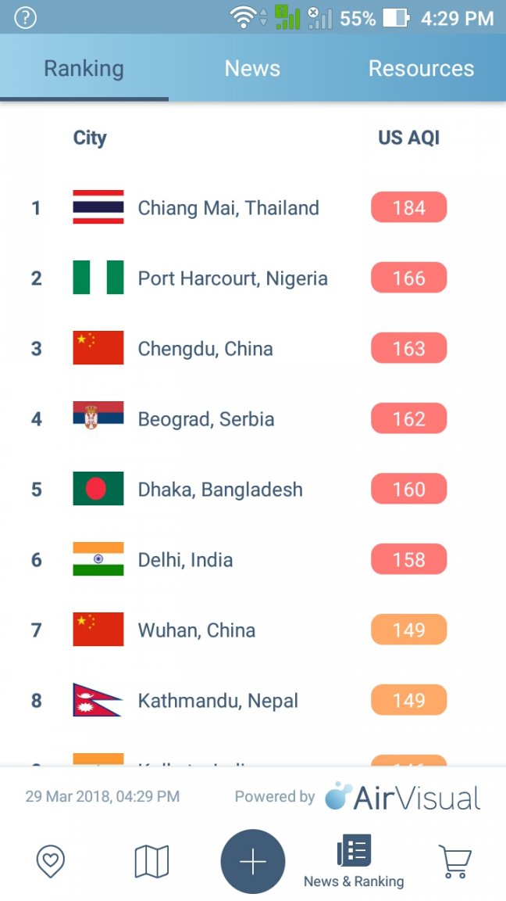The image size is (506, 901).
Task: Tap the round plus add button
Action: (252, 862)
